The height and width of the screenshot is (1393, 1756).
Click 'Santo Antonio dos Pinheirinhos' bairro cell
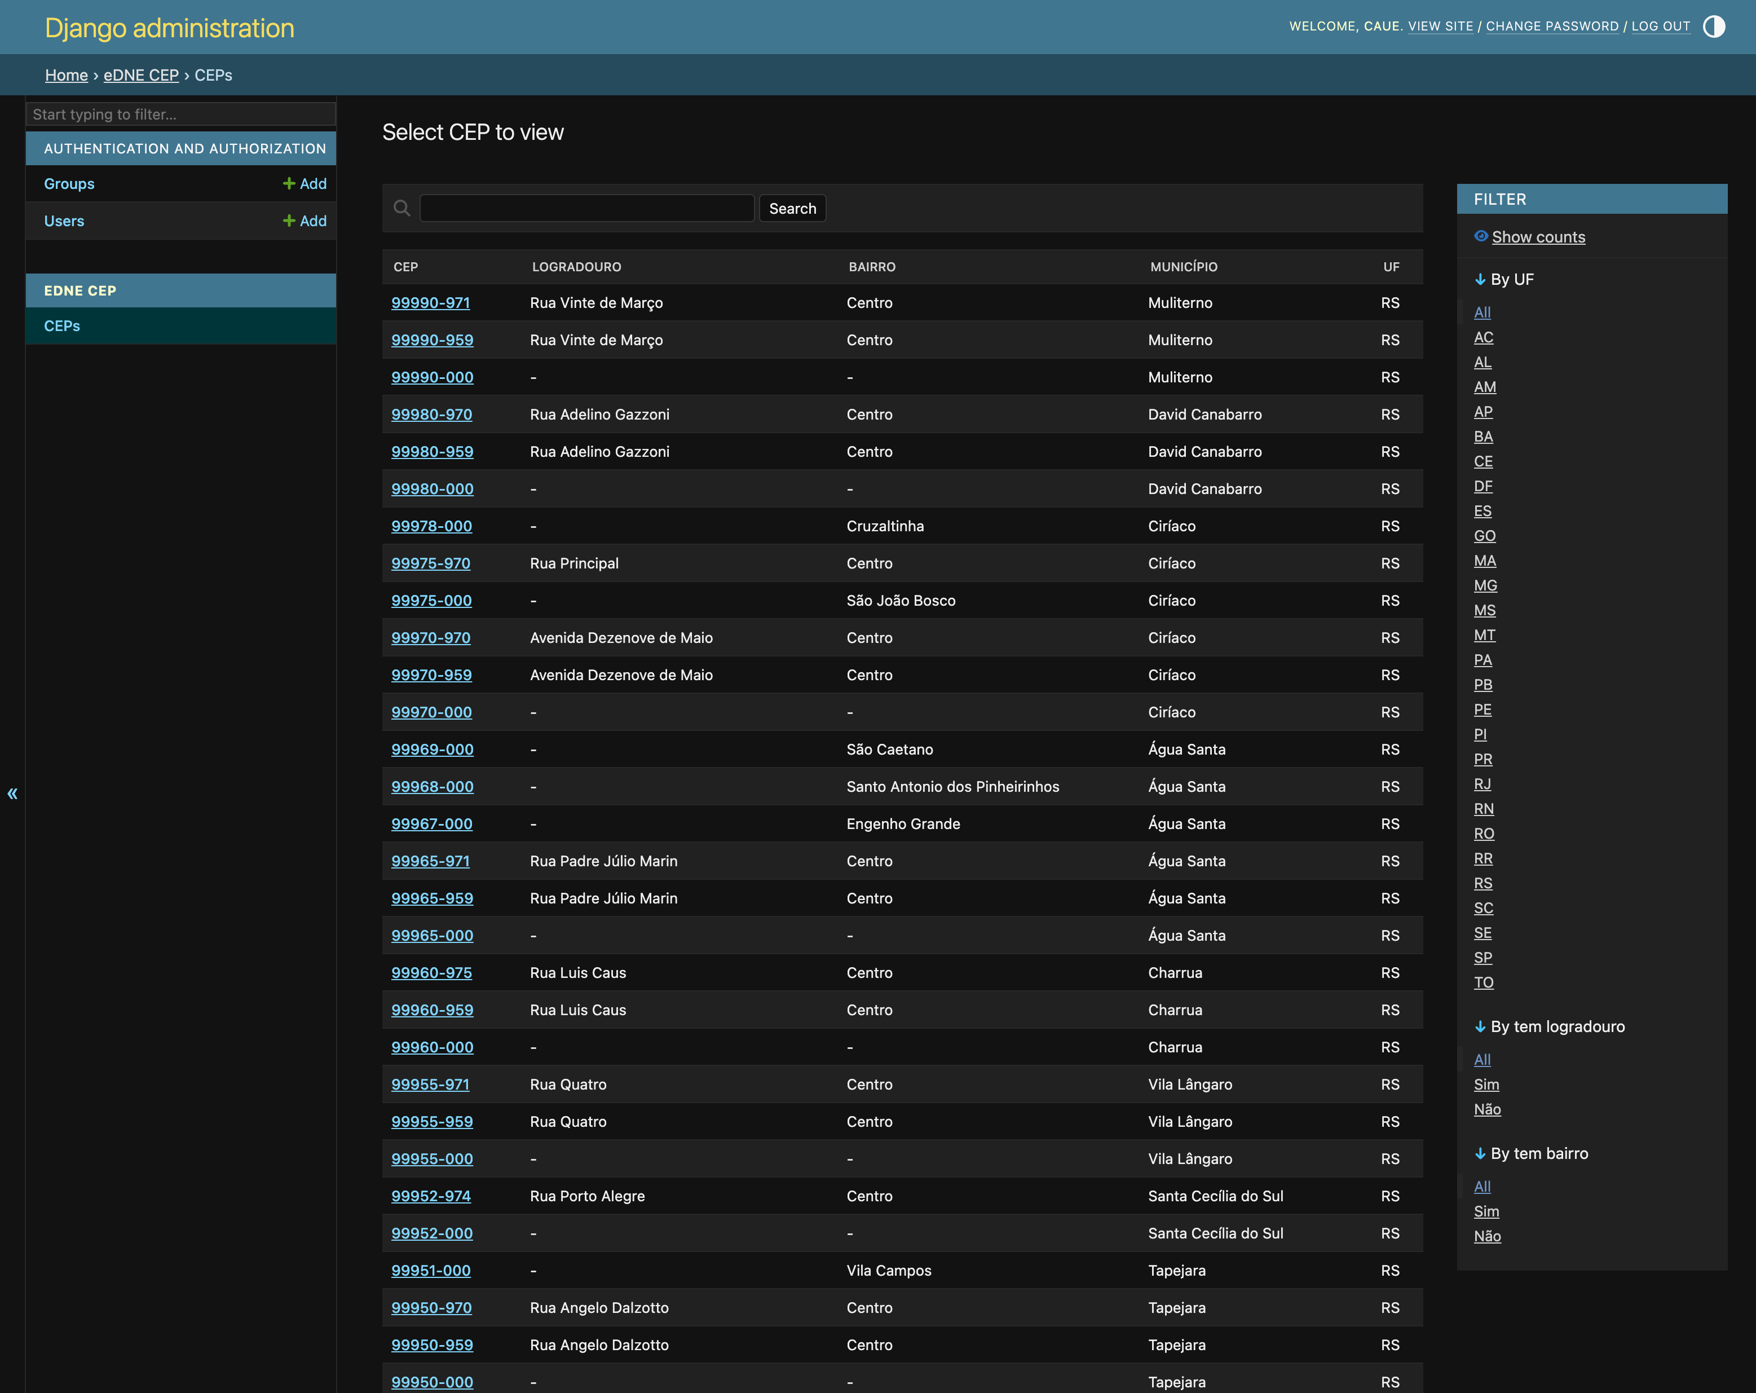(x=952, y=787)
